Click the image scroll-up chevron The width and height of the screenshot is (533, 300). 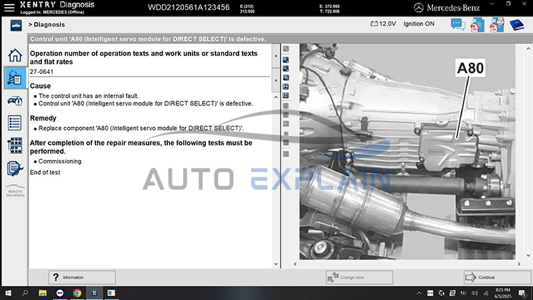[528, 49]
